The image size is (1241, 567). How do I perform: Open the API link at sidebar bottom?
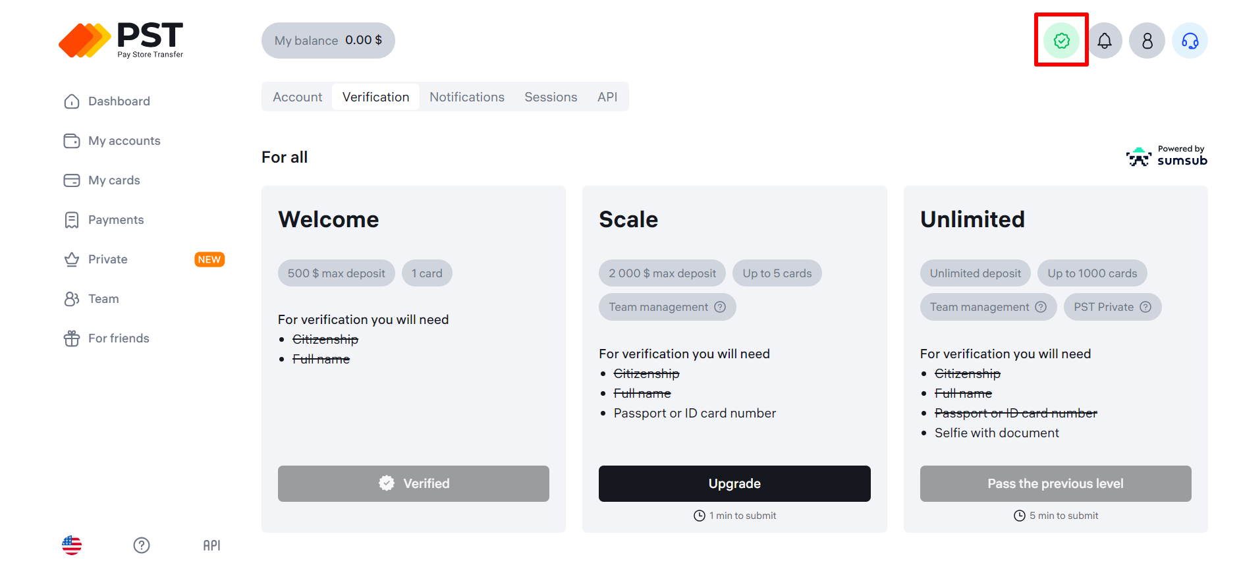[x=211, y=545]
